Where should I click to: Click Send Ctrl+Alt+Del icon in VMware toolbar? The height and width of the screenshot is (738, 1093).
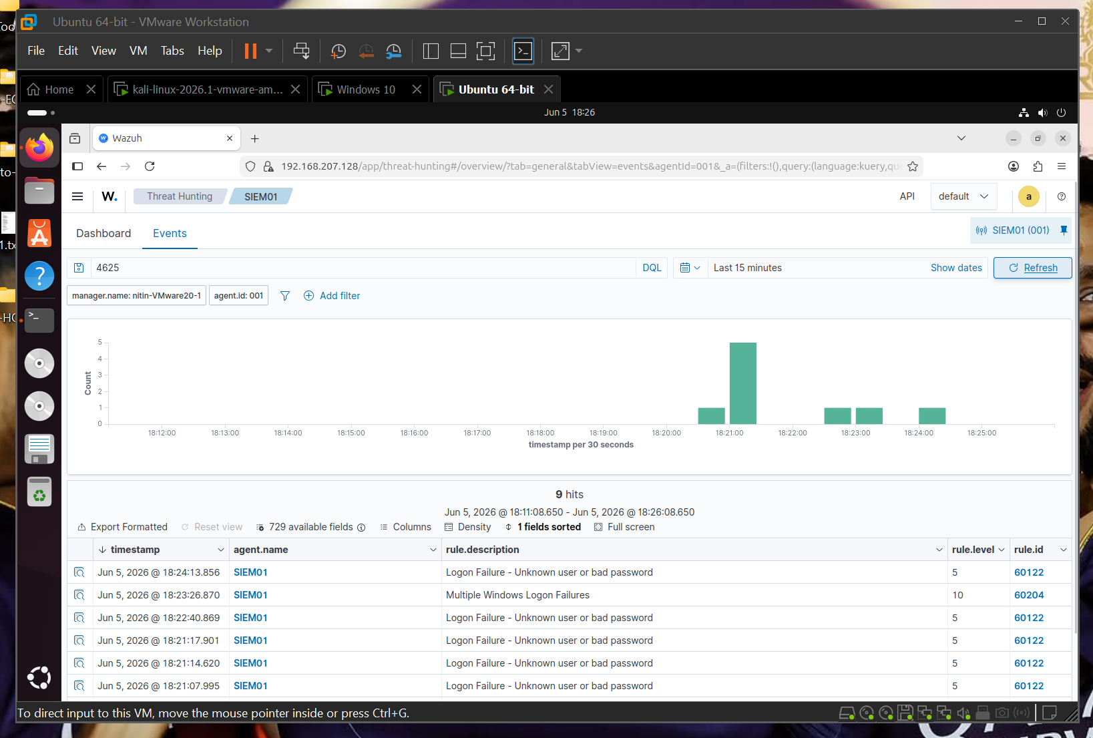(302, 51)
